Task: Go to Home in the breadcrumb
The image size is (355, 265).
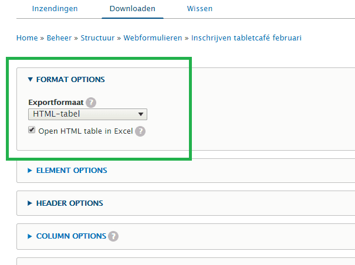Action: (x=27, y=38)
